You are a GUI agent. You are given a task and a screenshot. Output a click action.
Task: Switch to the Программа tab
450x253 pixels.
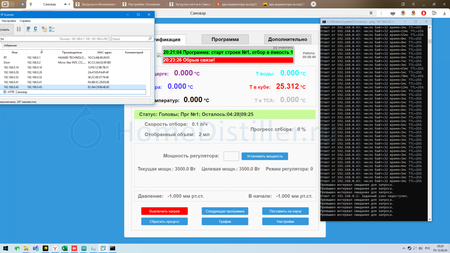[x=225, y=39]
